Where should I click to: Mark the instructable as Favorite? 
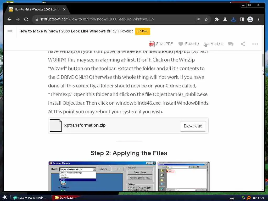pos(188,44)
